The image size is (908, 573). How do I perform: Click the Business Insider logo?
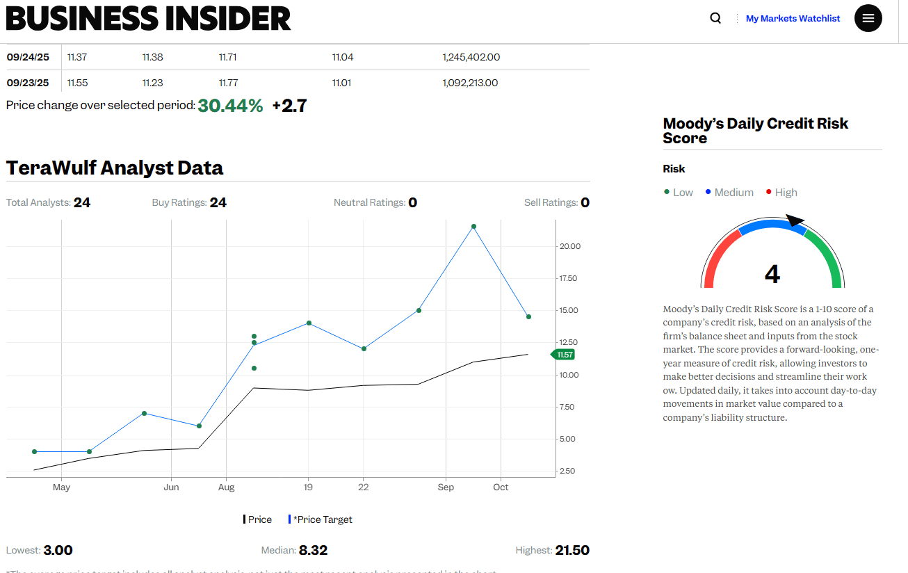click(148, 18)
